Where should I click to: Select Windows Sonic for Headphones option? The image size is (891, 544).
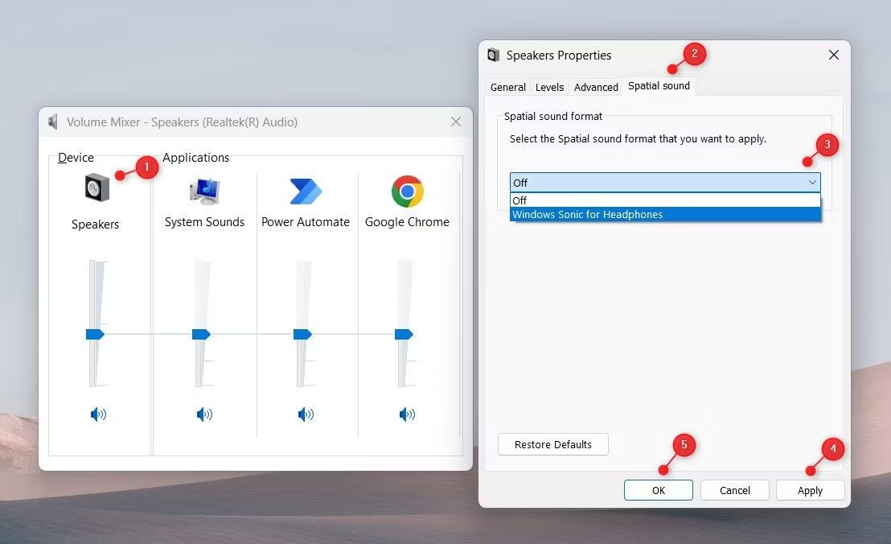click(x=587, y=215)
